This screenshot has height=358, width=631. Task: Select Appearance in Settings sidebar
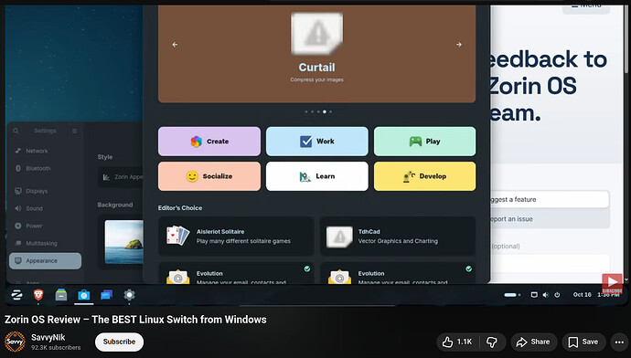(45, 261)
